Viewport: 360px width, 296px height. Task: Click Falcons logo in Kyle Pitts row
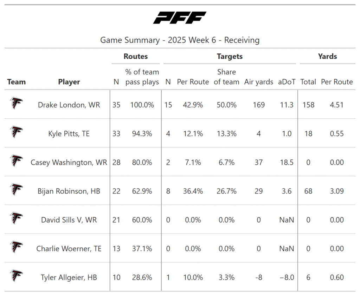pos(16,132)
